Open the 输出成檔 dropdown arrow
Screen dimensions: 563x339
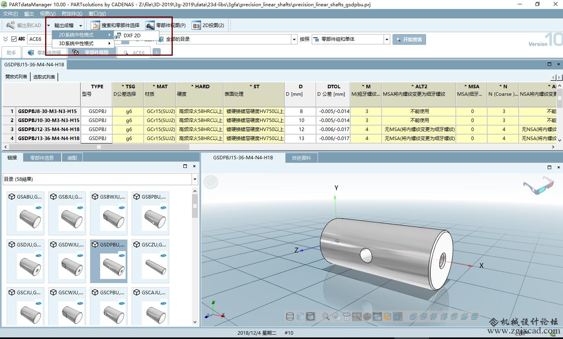coord(80,26)
